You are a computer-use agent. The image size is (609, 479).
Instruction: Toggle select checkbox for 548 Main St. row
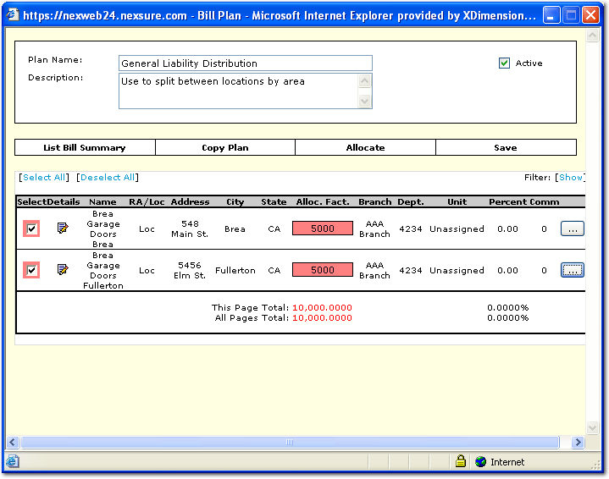tap(31, 228)
